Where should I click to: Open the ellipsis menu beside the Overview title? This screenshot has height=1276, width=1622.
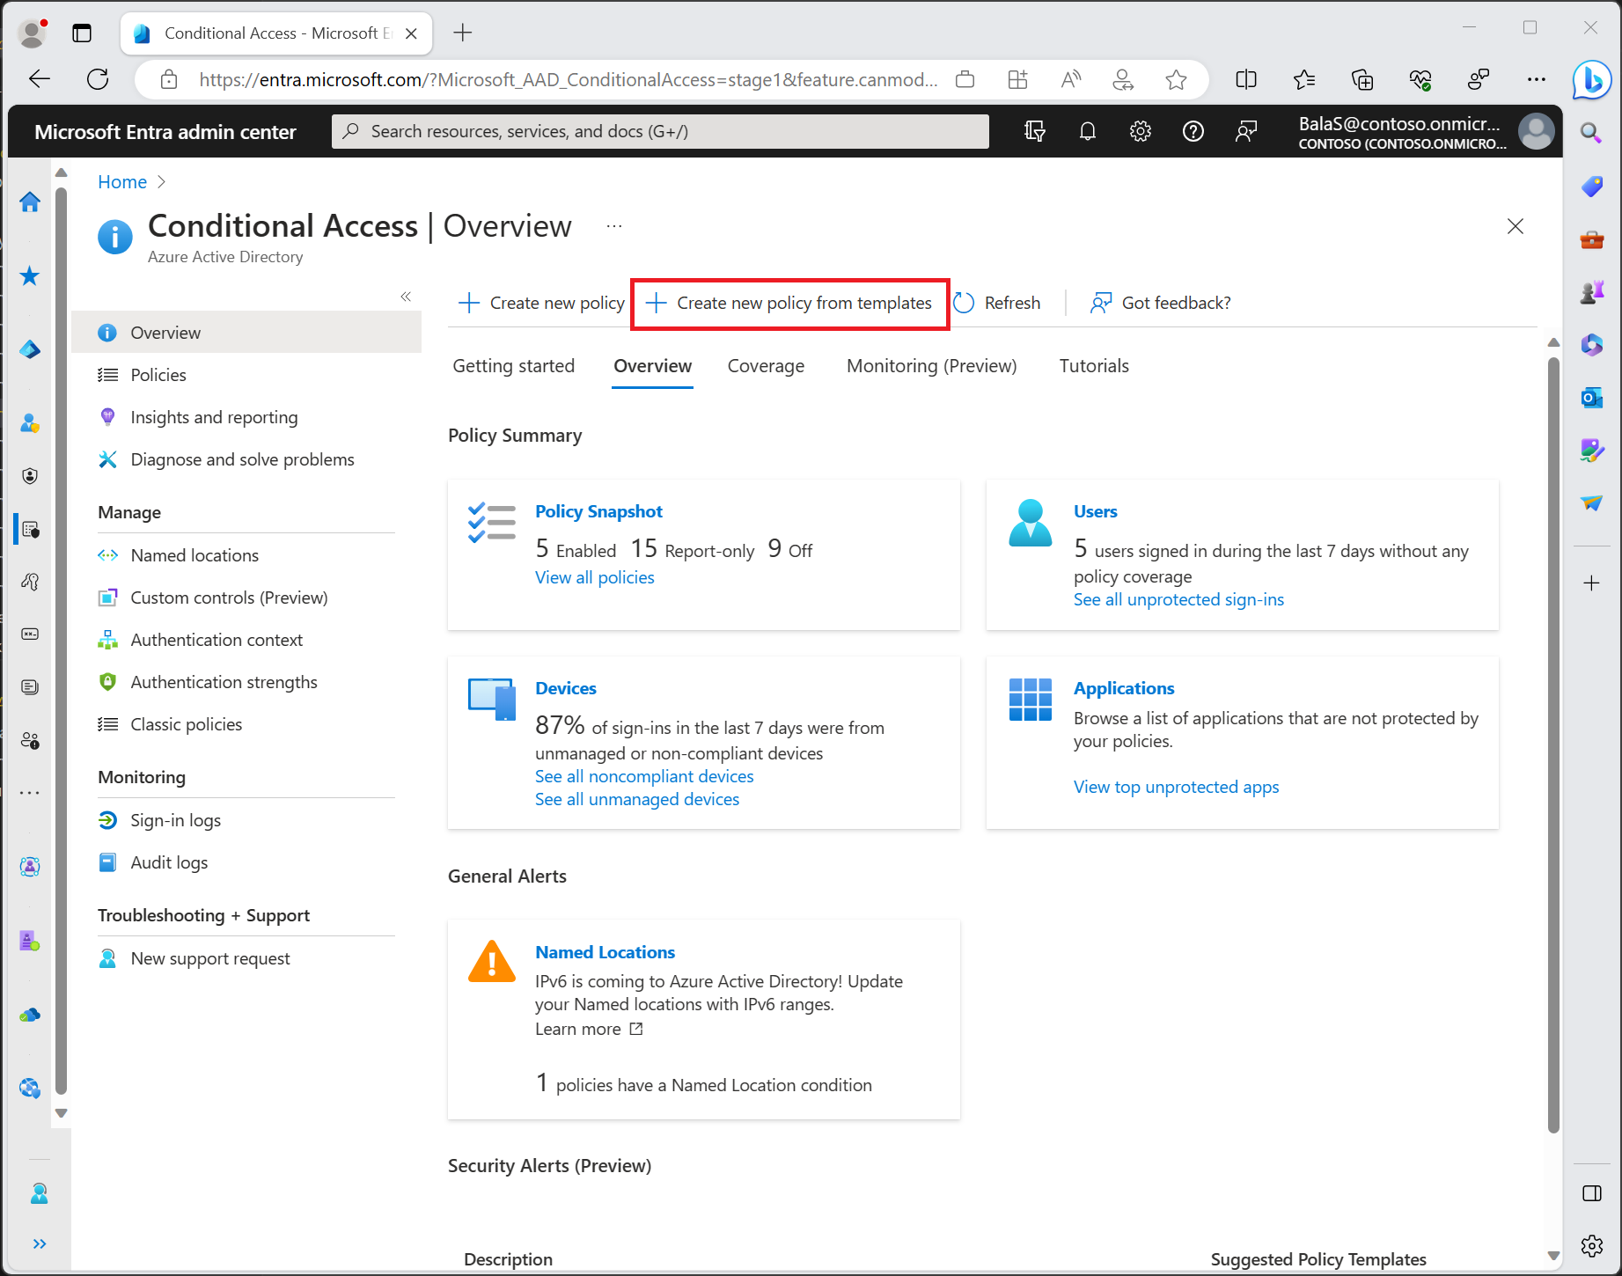click(613, 226)
